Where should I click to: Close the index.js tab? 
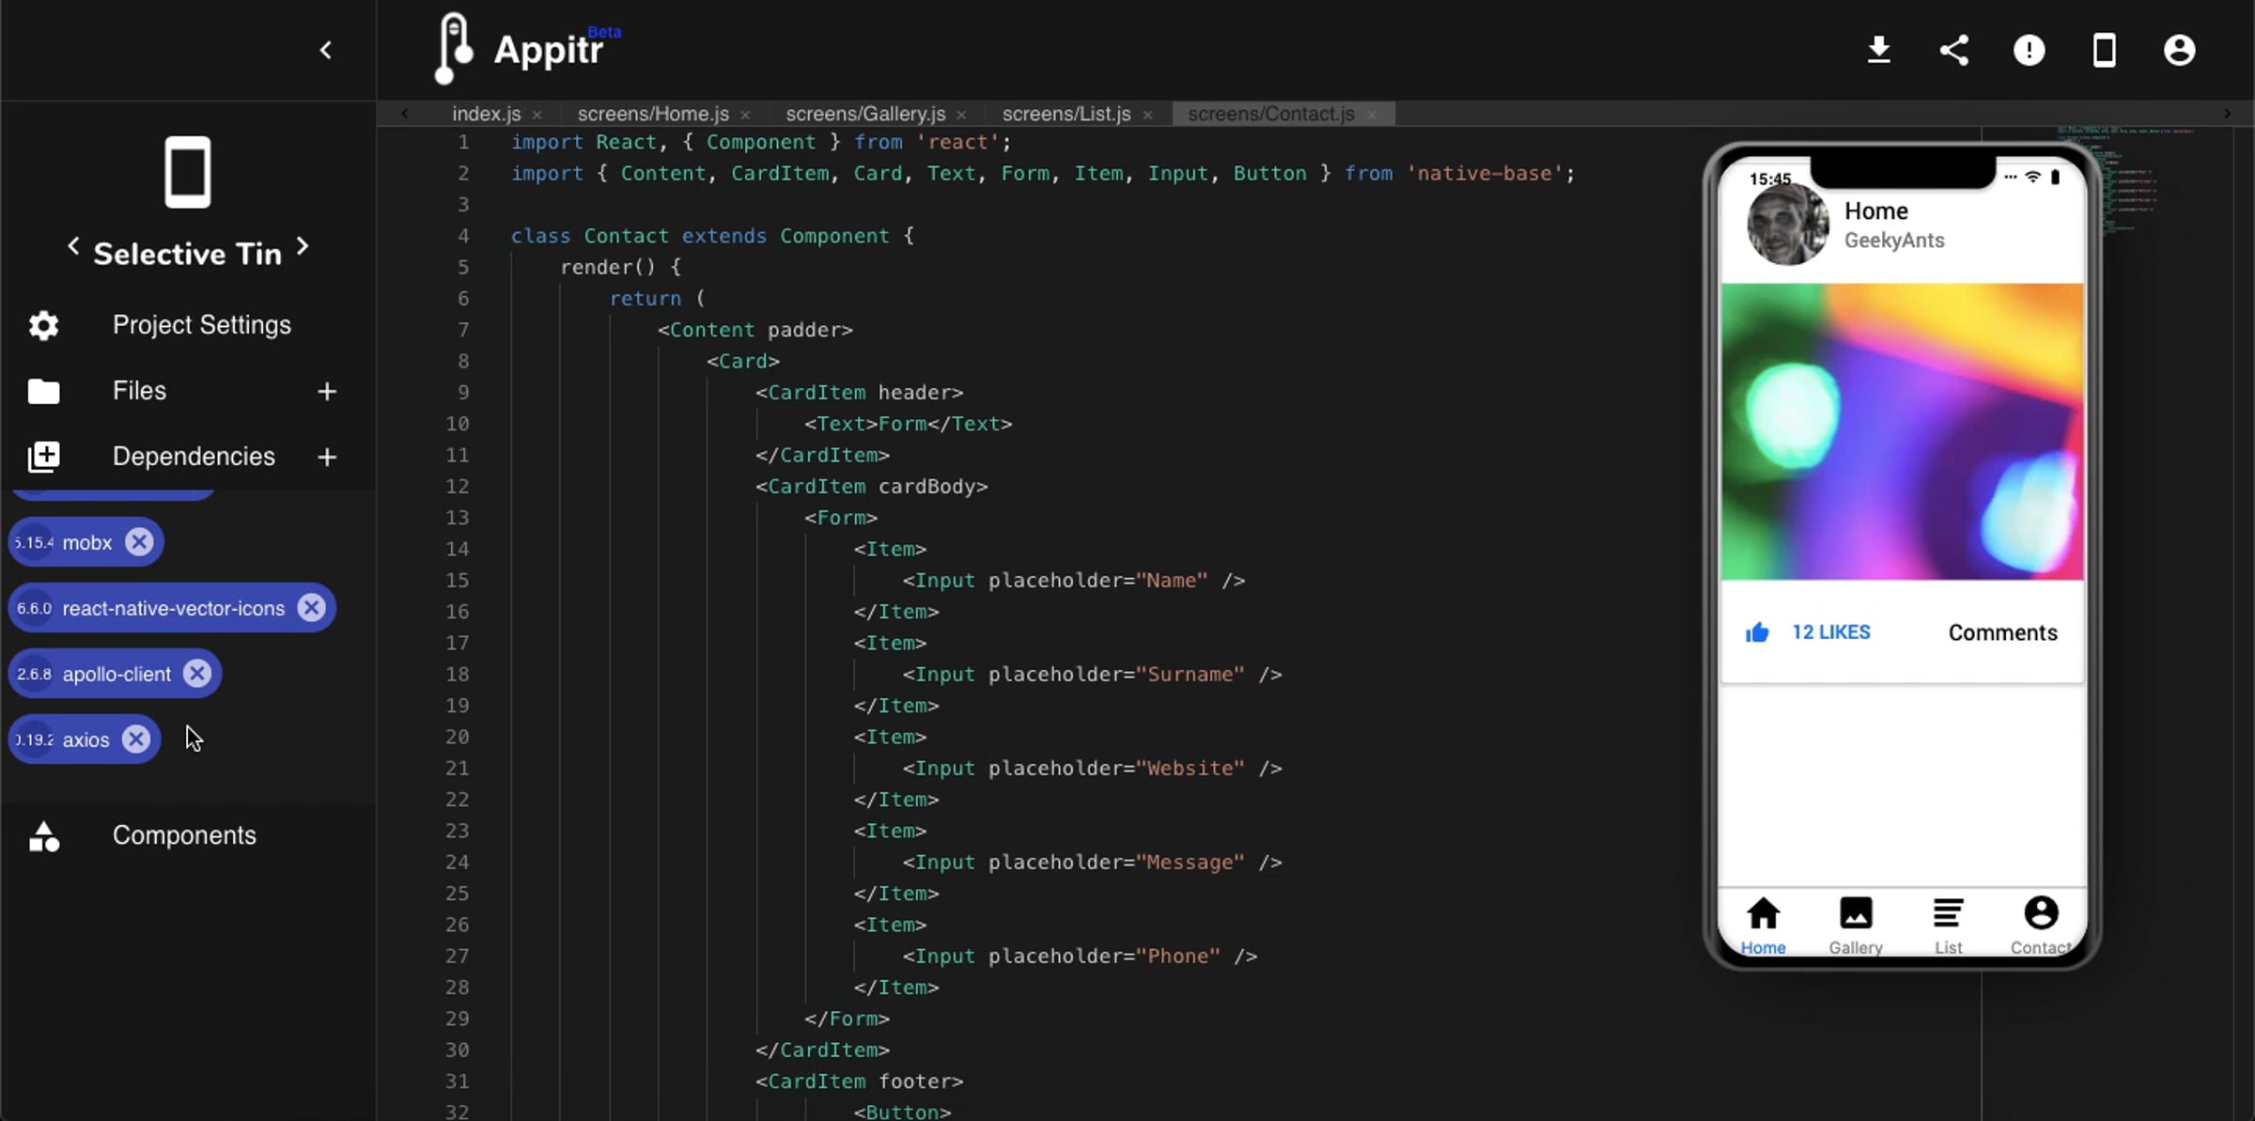(537, 115)
